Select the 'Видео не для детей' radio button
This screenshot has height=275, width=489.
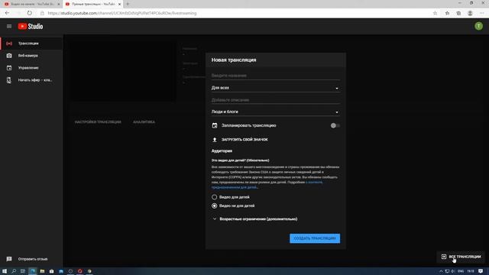click(x=214, y=205)
